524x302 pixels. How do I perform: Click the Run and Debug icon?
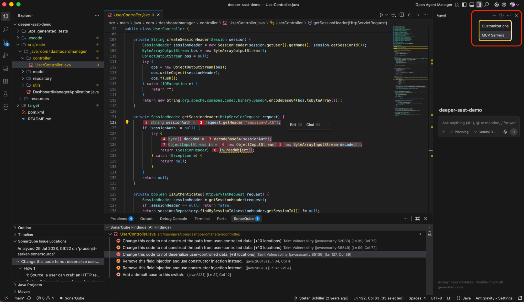6,55
